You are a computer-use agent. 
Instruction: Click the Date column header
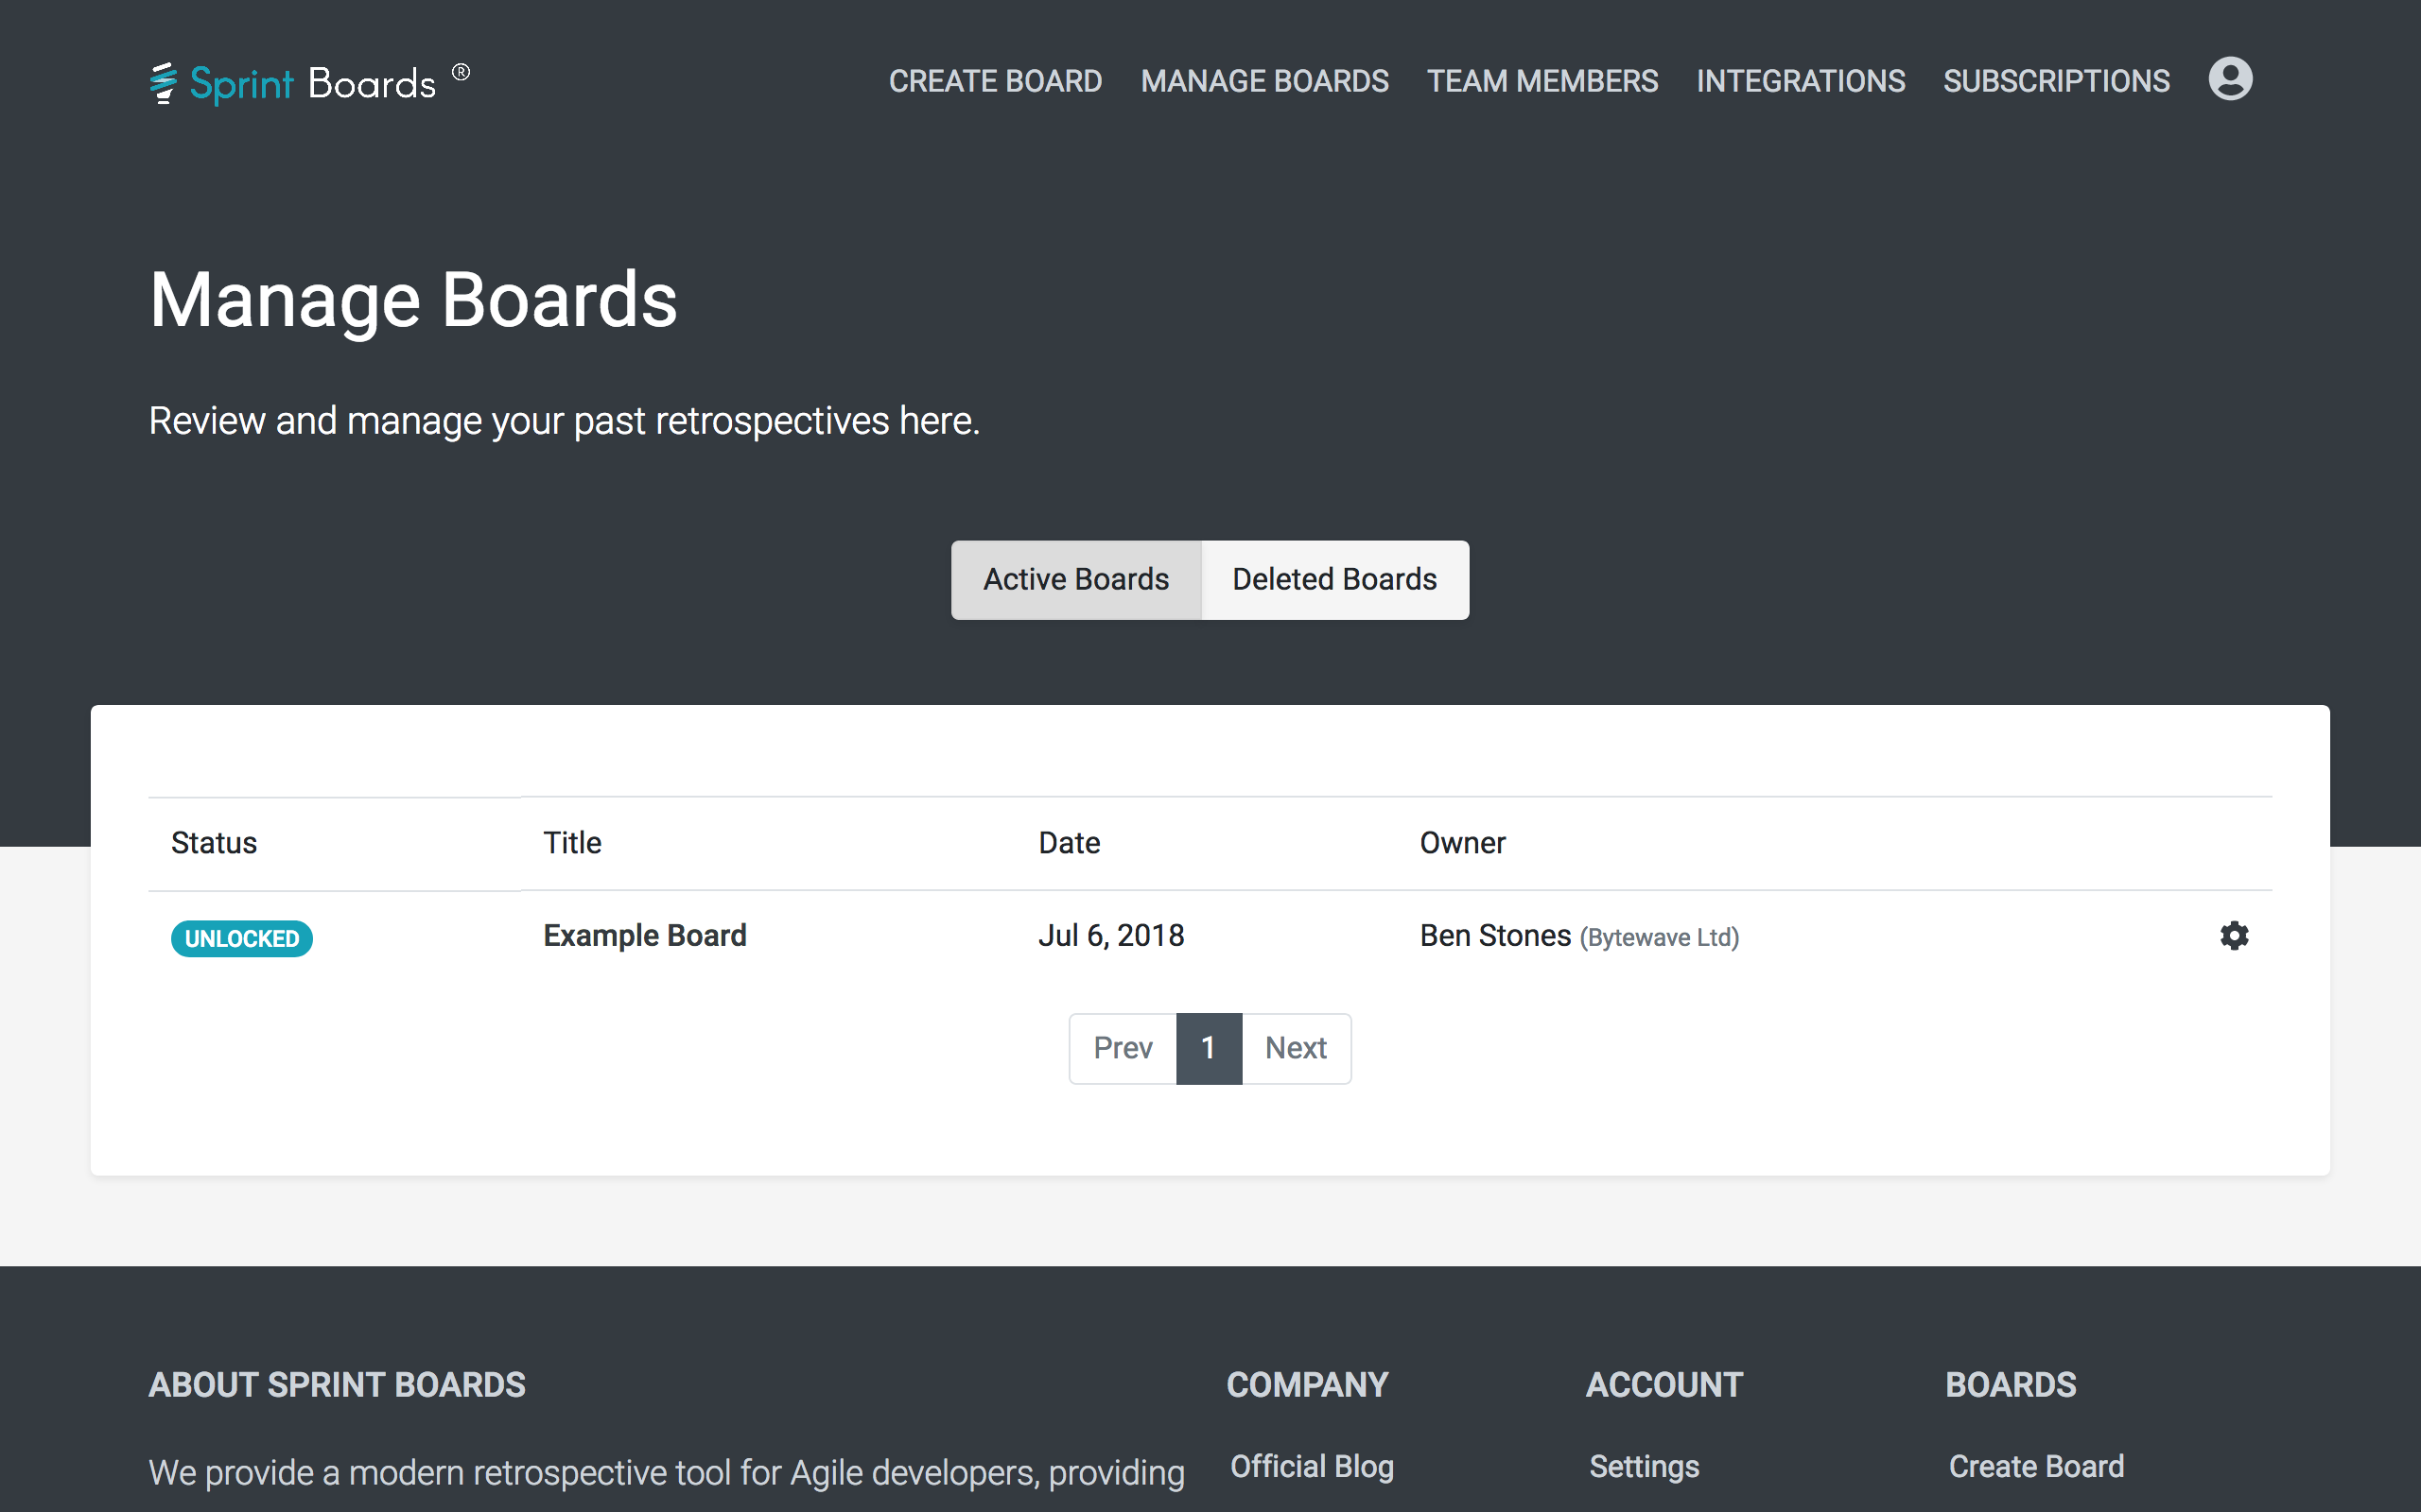(1069, 843)
